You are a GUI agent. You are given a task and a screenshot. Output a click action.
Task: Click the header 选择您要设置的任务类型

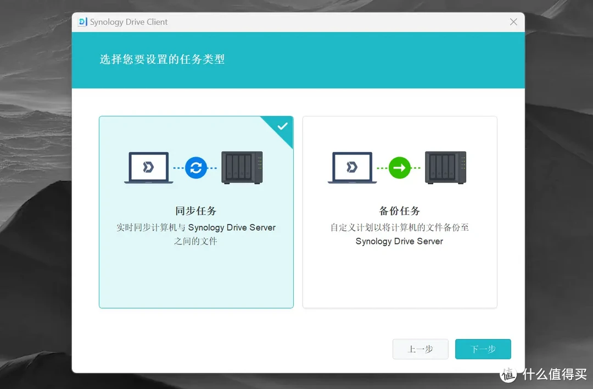coord(162,59)
